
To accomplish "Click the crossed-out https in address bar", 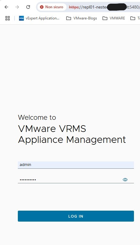I will pos(74,7).
